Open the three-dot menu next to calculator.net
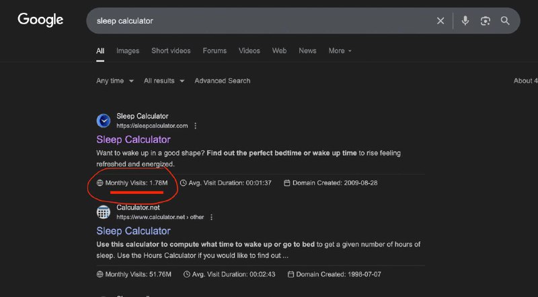This screenshot has width=538, height=297. pos(211,218)
